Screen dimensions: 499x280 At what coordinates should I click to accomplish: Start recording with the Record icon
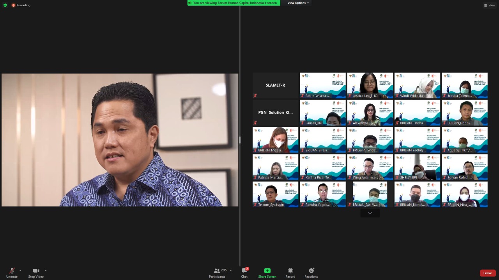(290, 271)
